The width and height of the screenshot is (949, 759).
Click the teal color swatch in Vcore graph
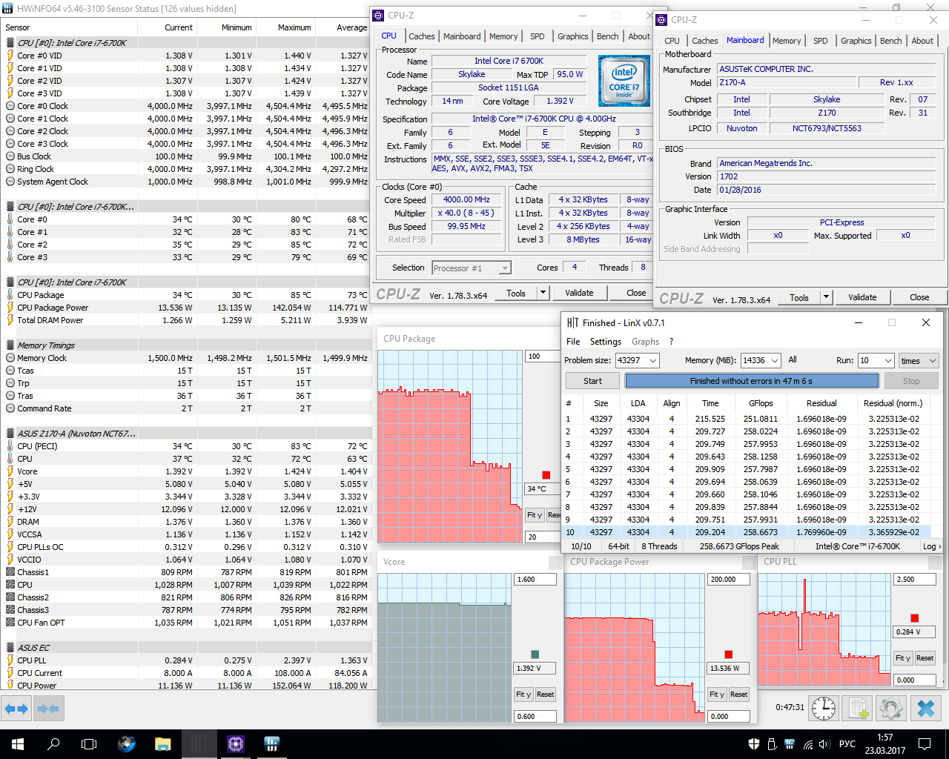[x=535, y=654]
